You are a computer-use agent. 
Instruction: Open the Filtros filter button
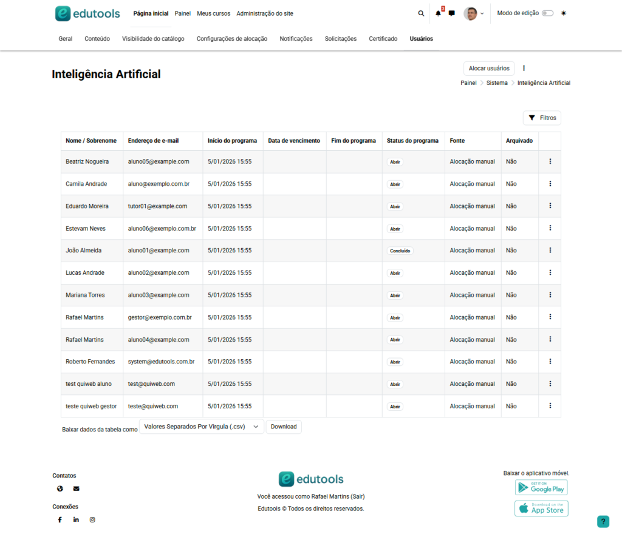[542, 118]
